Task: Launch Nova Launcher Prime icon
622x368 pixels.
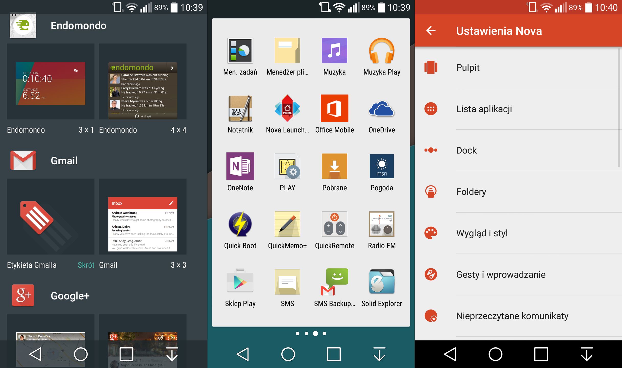Action: point(287,108)
